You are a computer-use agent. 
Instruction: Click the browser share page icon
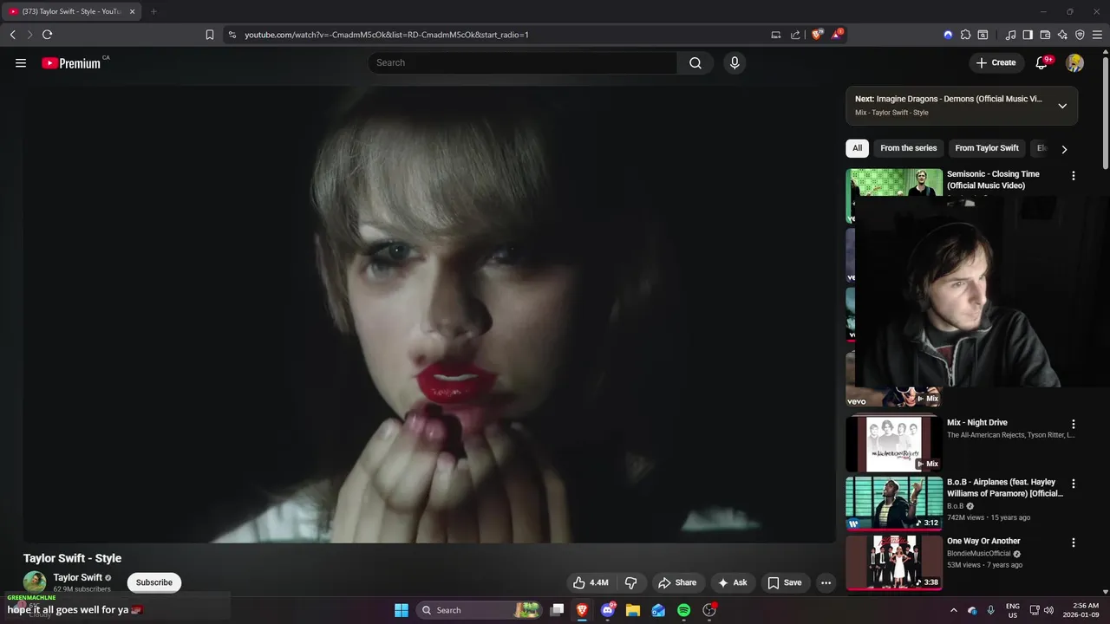[x=796, y=35]
